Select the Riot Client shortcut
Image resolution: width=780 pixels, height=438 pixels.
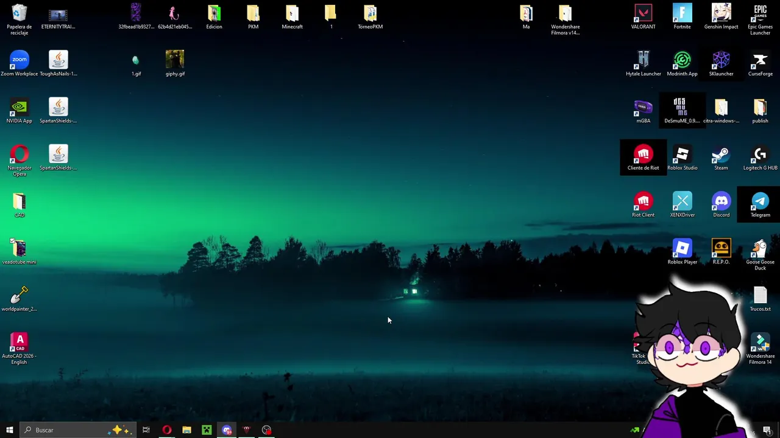(x=643, y=204)
